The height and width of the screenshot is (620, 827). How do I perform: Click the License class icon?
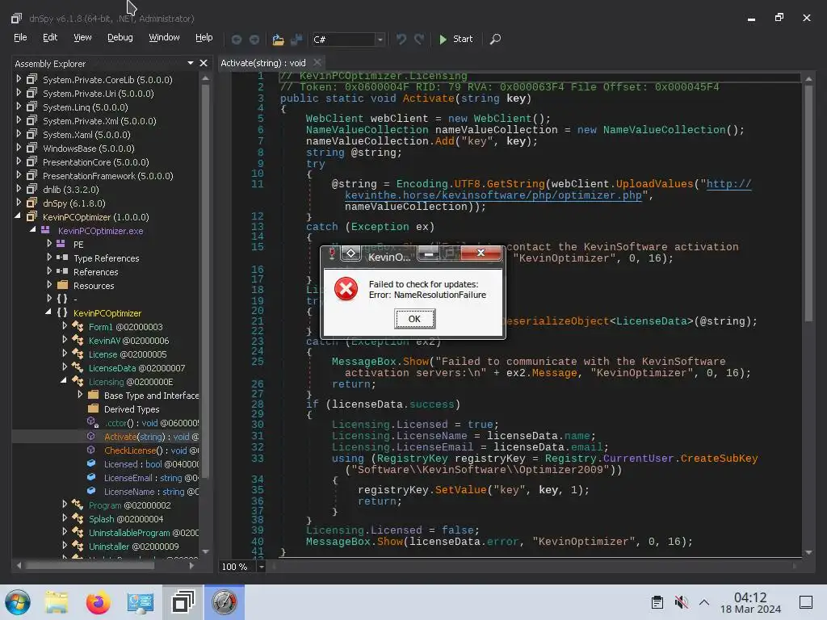coord(78,354)
